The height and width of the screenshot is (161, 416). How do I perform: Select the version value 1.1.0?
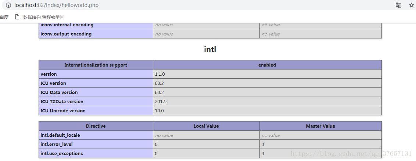160,74
